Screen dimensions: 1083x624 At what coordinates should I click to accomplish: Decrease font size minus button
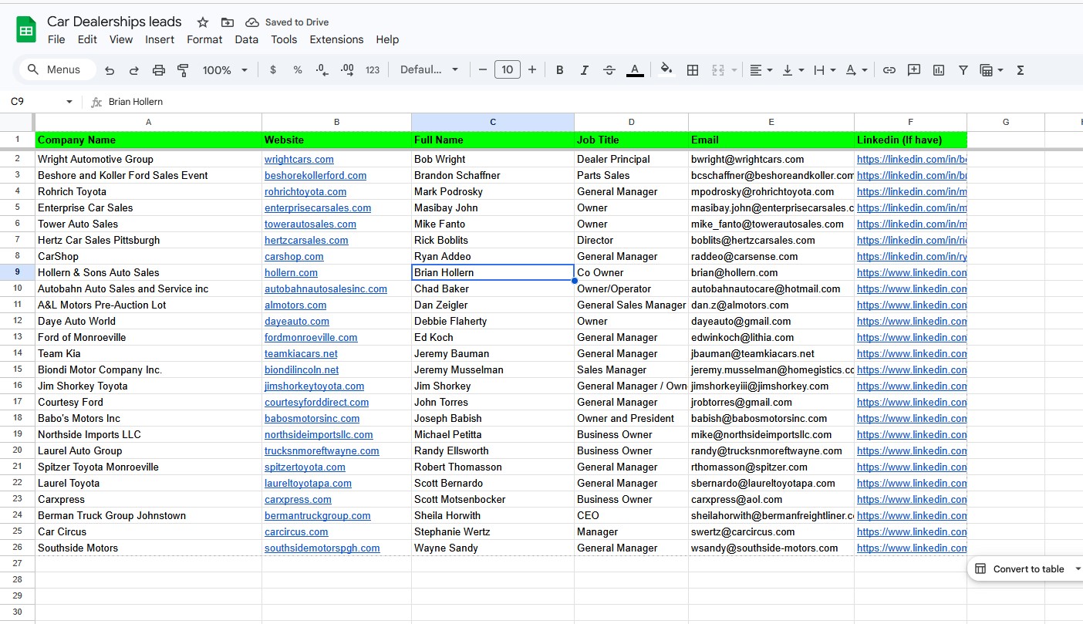(483, 70)
